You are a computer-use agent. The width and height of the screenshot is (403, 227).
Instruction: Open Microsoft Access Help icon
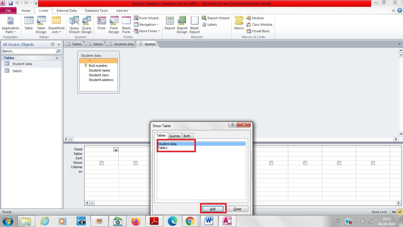tap(399, 11)
